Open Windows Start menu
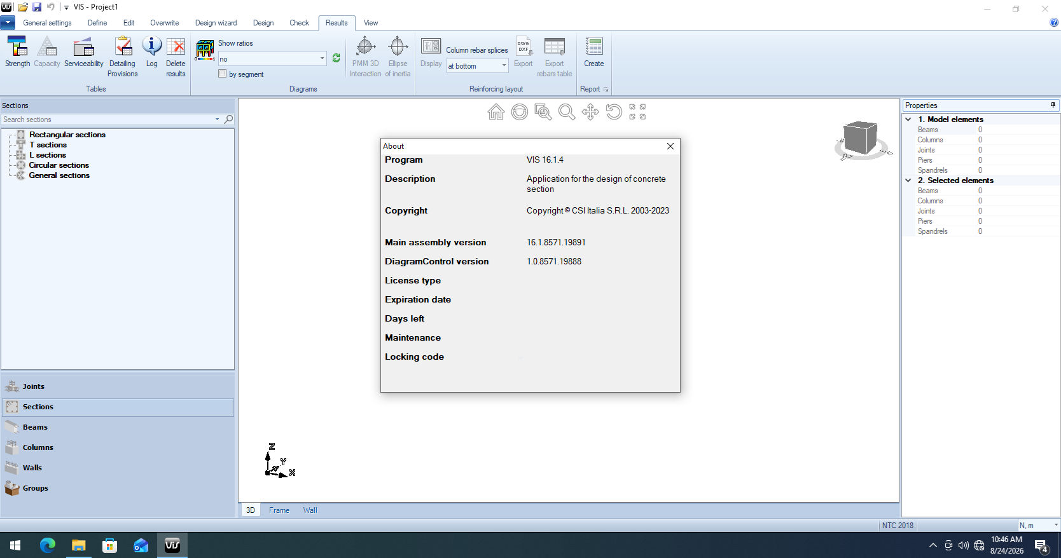The image size is (1061, 558). pos(15,545)
